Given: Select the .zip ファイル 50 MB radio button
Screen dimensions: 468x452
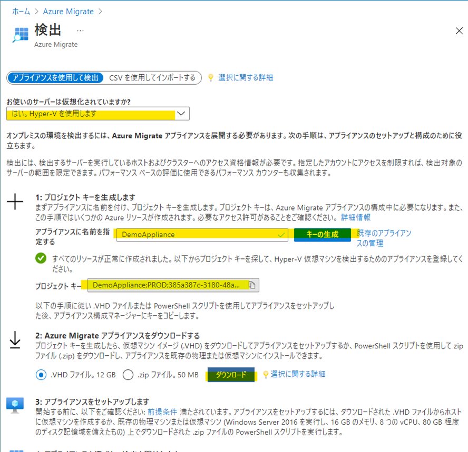Looking at the screenshot, I should click(128, 375).
